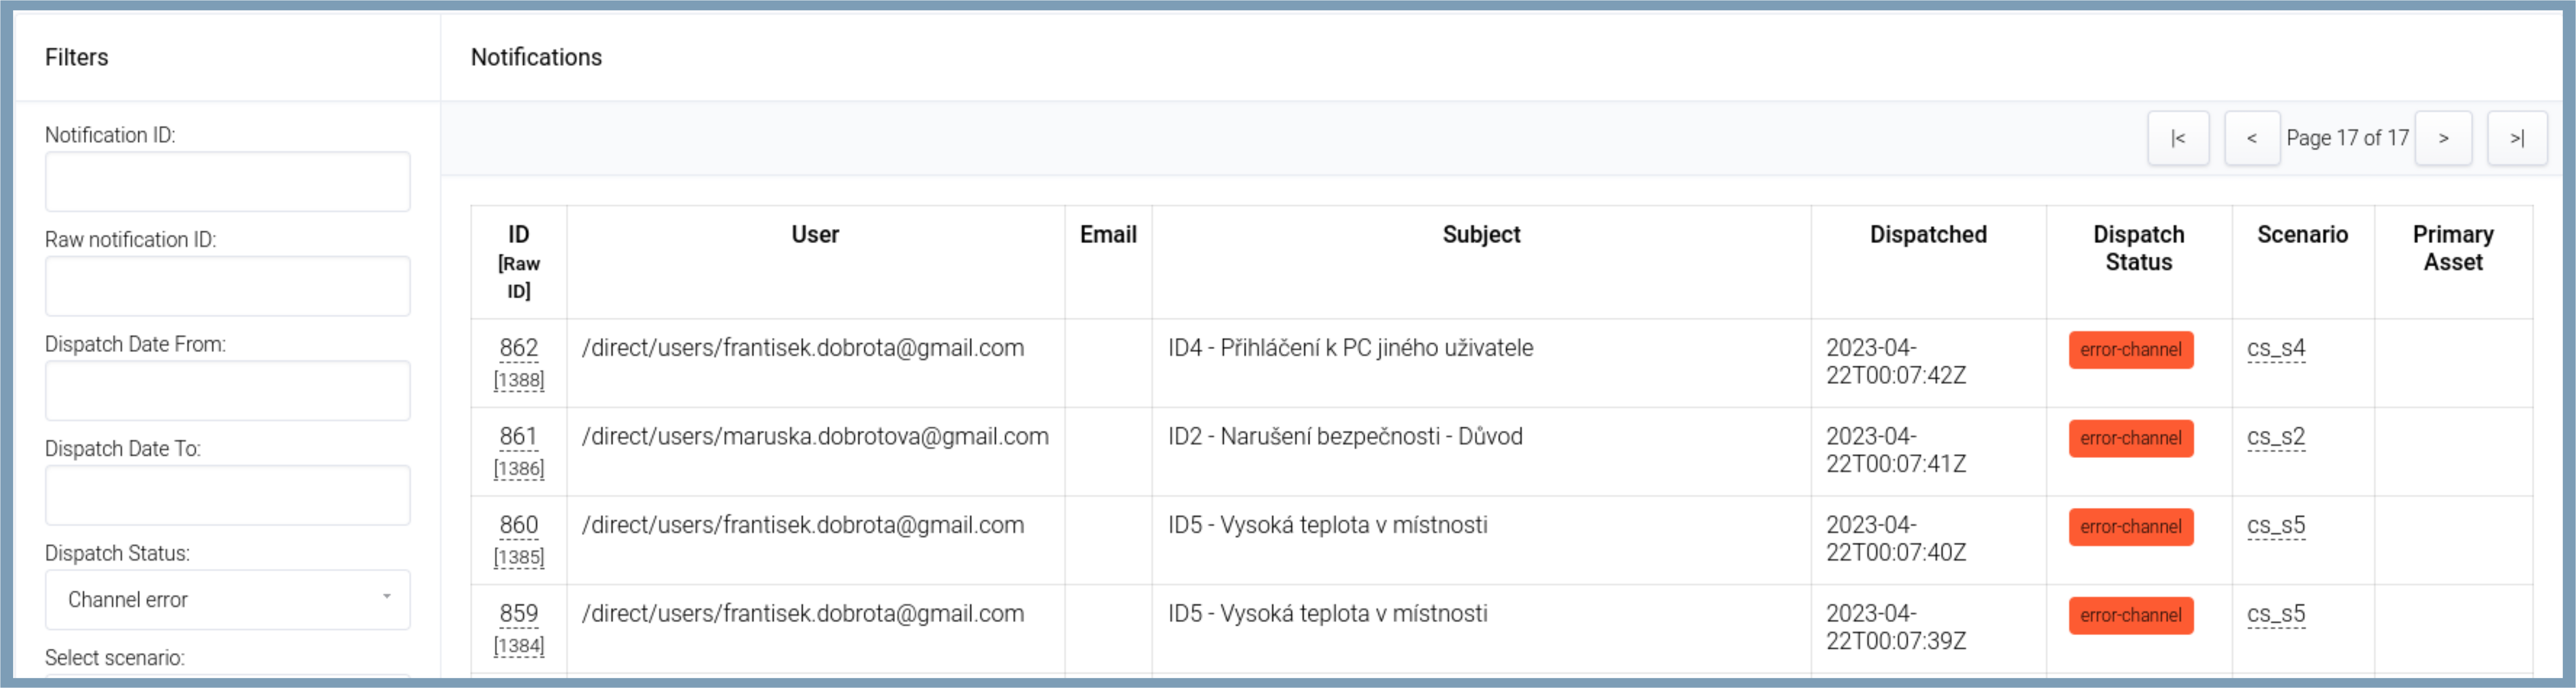Open raw notification 1388 link
This screenshot has height=688, width=2576.
[518, 380]
